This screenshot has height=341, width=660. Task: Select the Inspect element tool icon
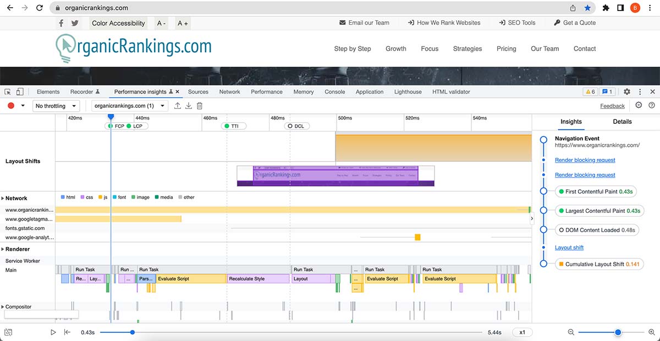(7, 91)
